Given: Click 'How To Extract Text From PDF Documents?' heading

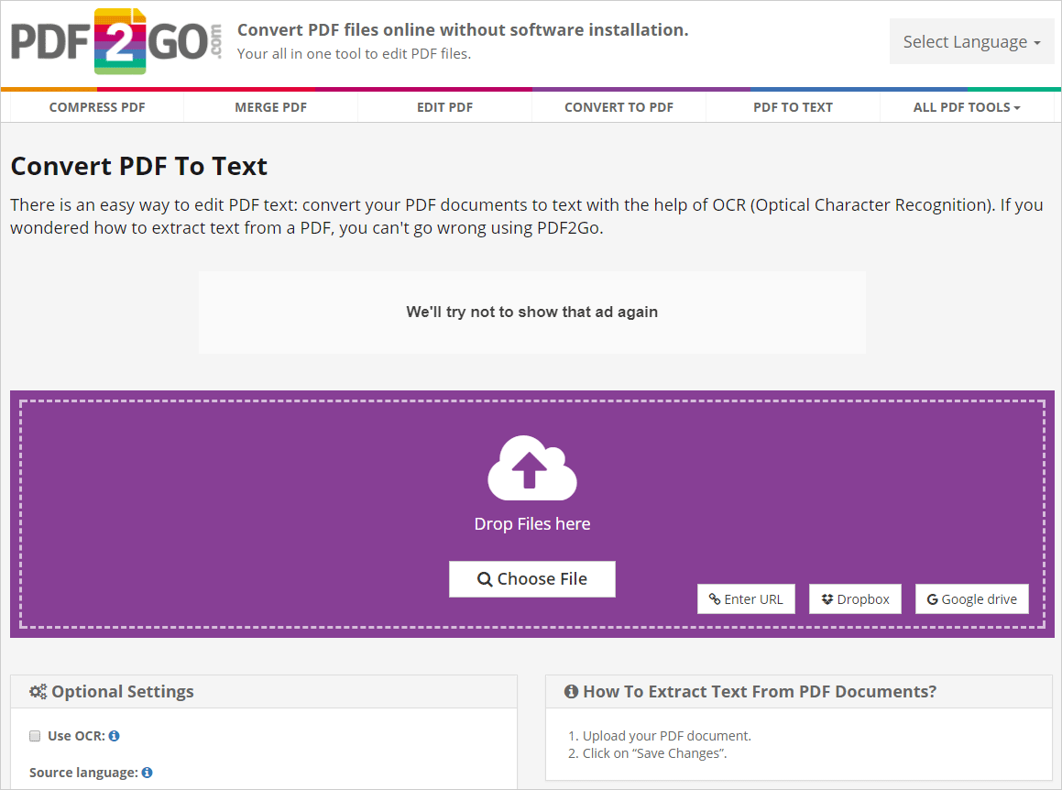Looking at the screenshot, I should point(760,692).
